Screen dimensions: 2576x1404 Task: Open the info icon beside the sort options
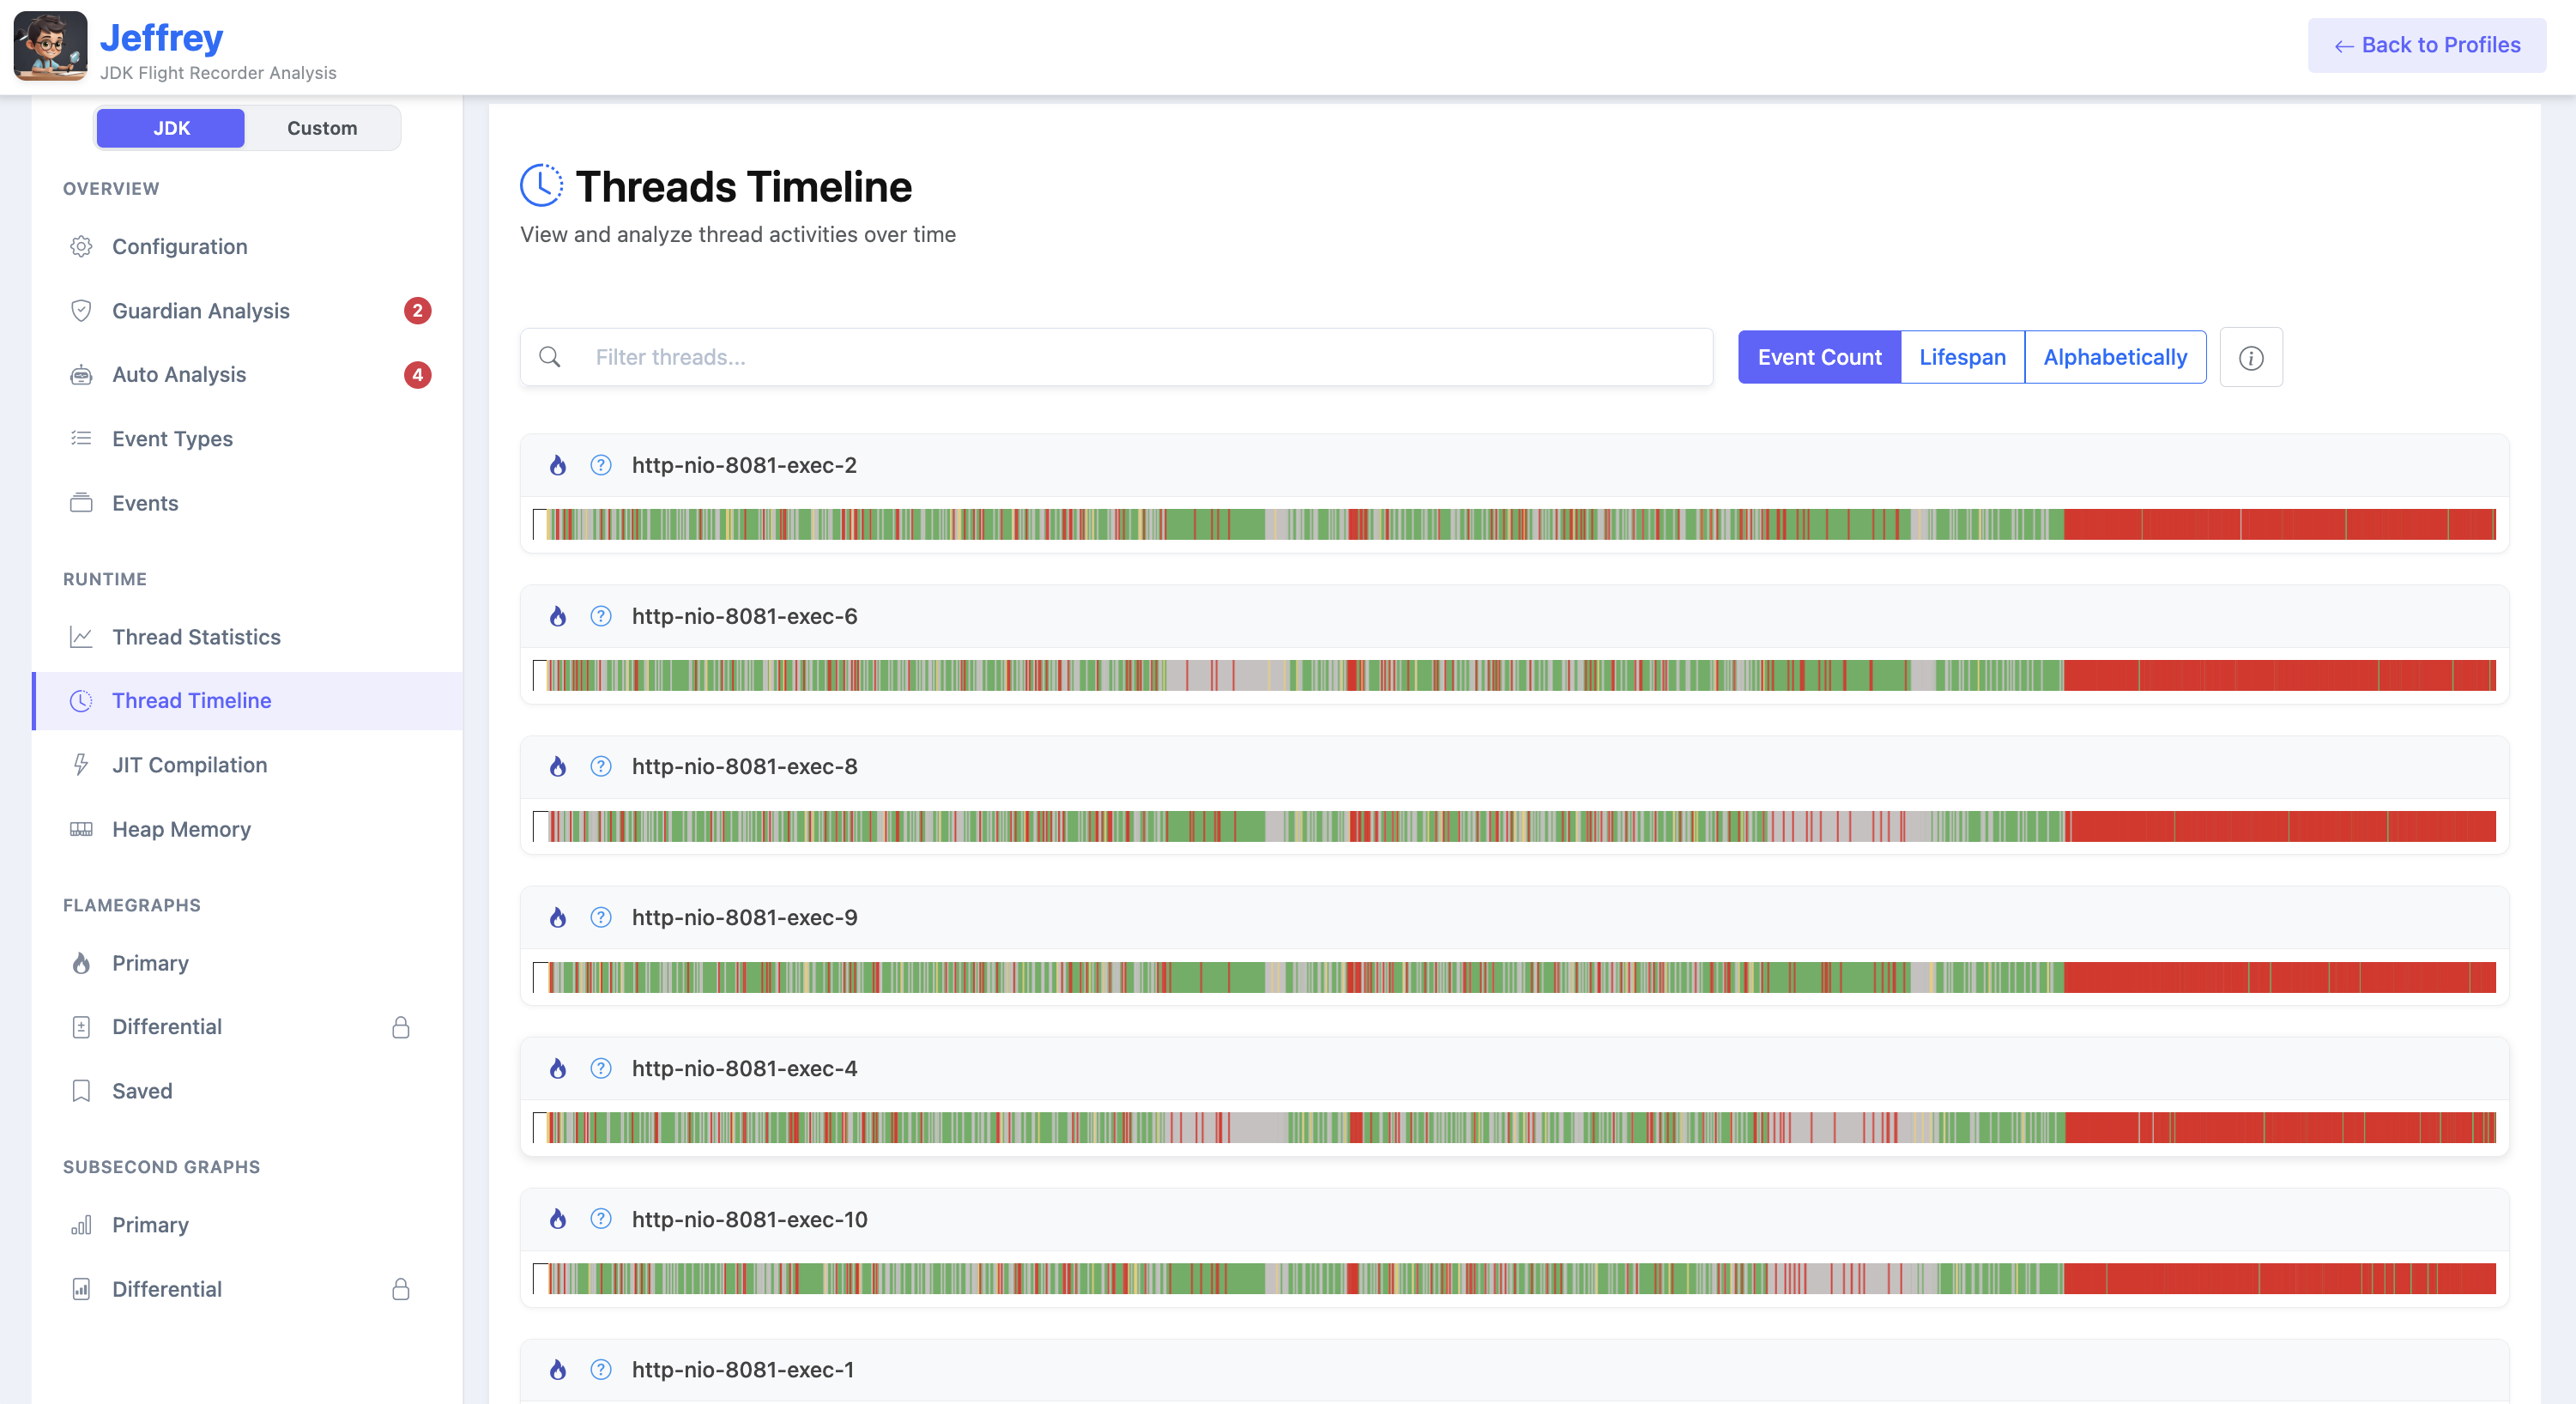point(2251,357)
